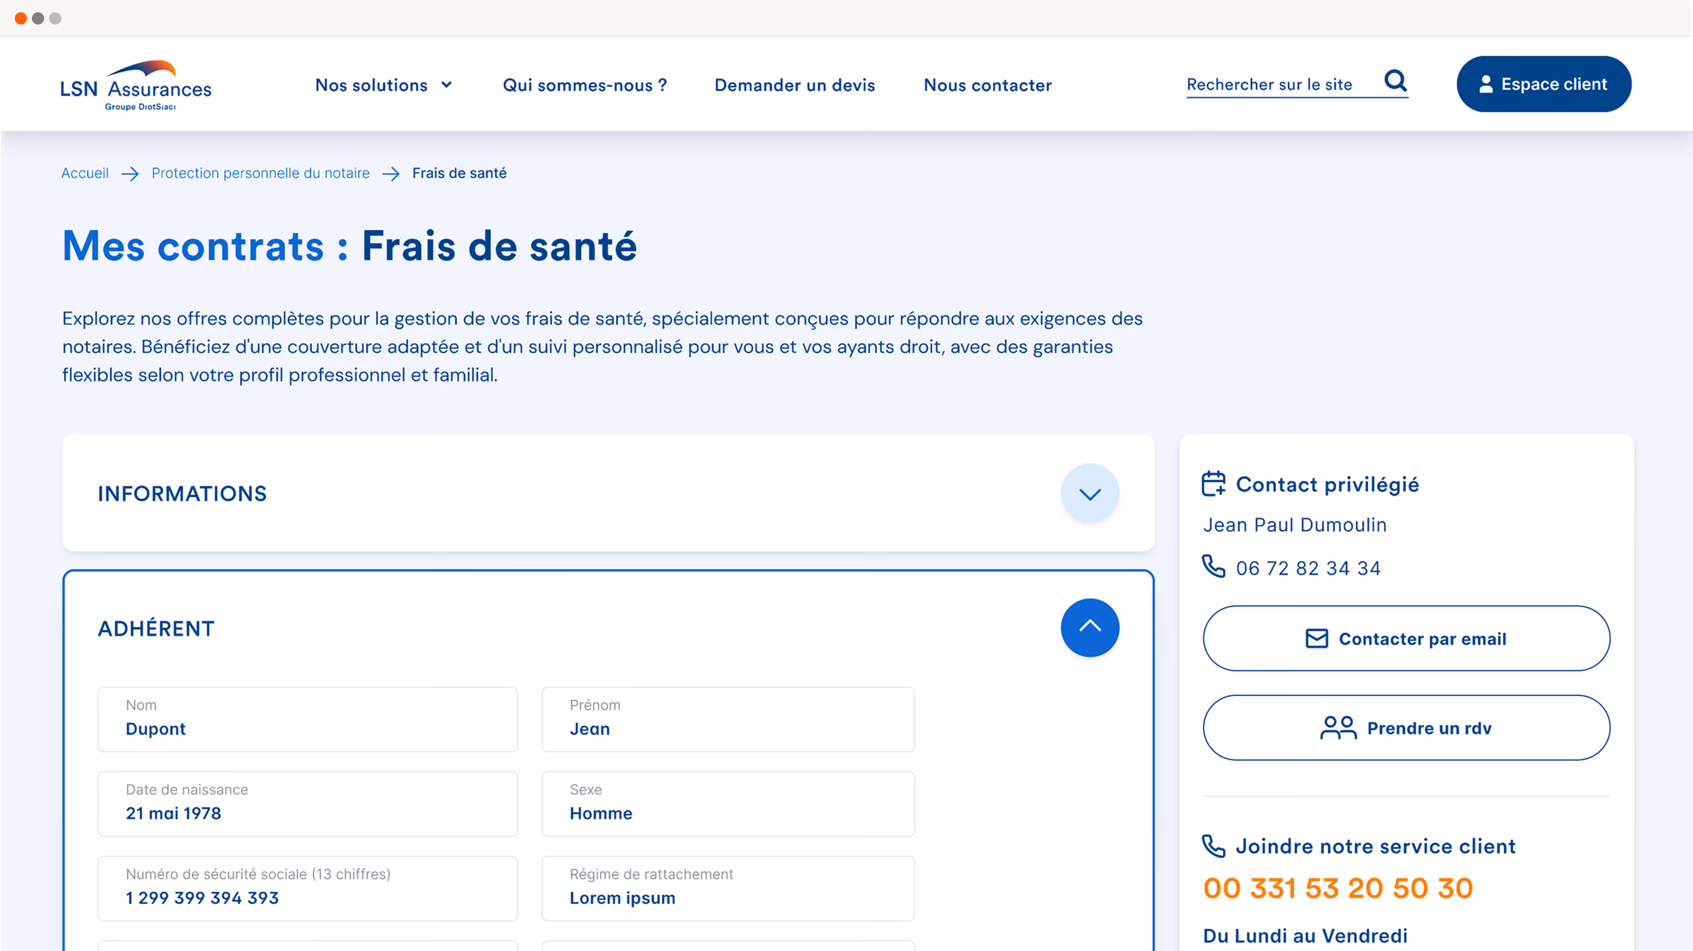Image resolution: width=1693 pixels, height=951 pixels.
Task: Click the people icon in Prendre un rdv
Action: coord(1338,727)
